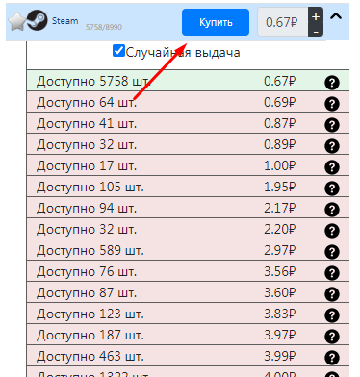Screen dimensions: 360x377
Task: Open help icon for the 0.69₽ row
Action: (332, 104)
